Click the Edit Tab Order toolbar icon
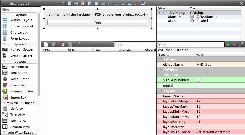This screenshot has width=245, height=135. 89,3
